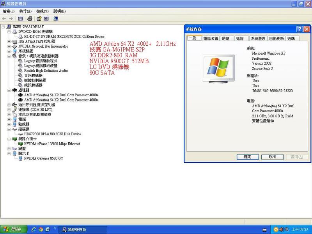This screenshot has width=312, height=234.
Task: Click the toolbar icon right of Properties
Action: [x=46, y=19]
